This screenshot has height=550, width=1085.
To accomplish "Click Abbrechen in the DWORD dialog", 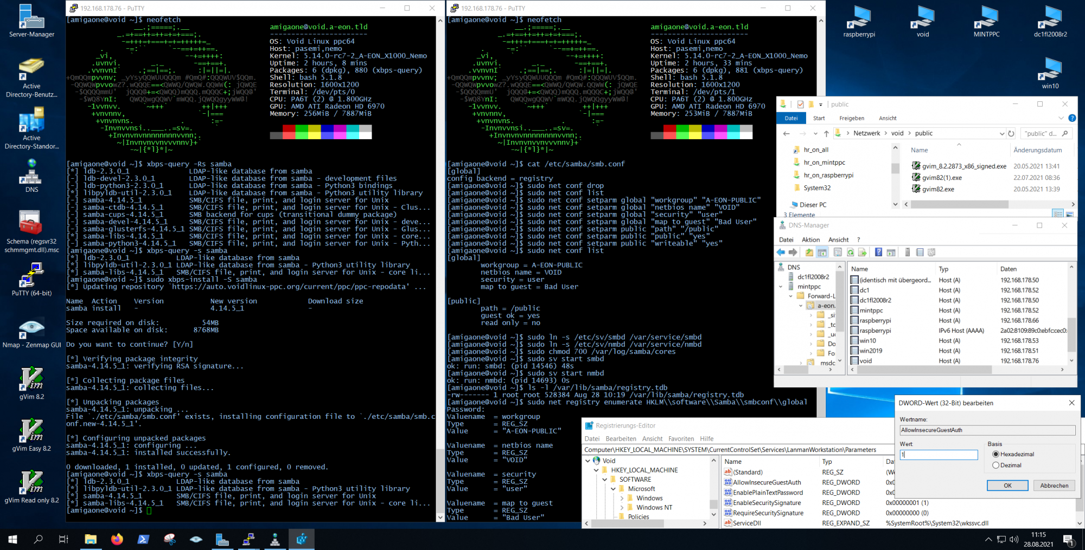I will [x=1054, y=486].
